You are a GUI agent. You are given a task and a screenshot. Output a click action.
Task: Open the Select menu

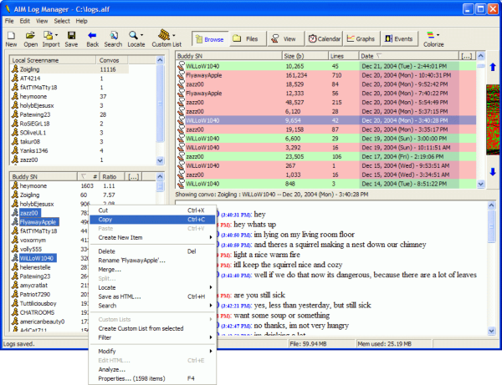coord(62,21)
